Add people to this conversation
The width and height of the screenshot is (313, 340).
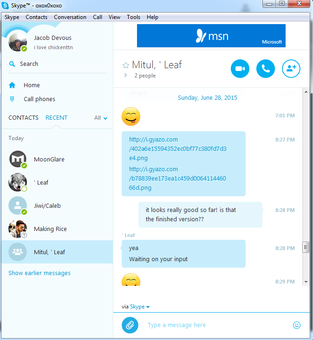[291, 69]
